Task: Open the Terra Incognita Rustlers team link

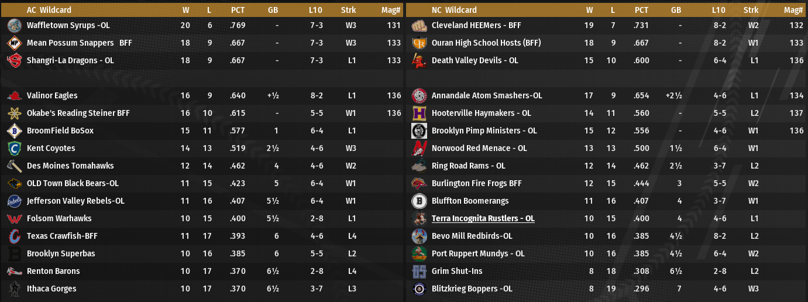Action: pyautogui.click(x=483, y=219)
